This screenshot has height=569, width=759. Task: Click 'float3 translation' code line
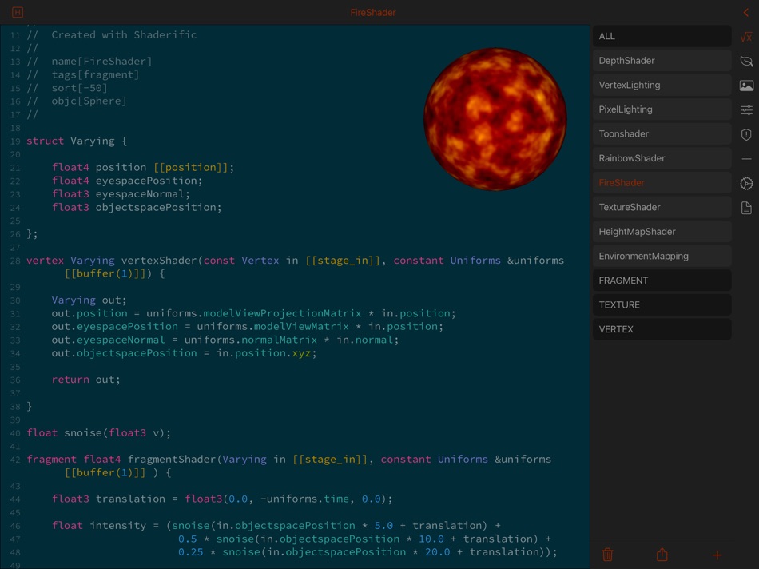pos(222,499)
